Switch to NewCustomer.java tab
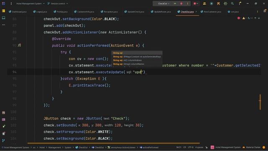 (211, 12)
